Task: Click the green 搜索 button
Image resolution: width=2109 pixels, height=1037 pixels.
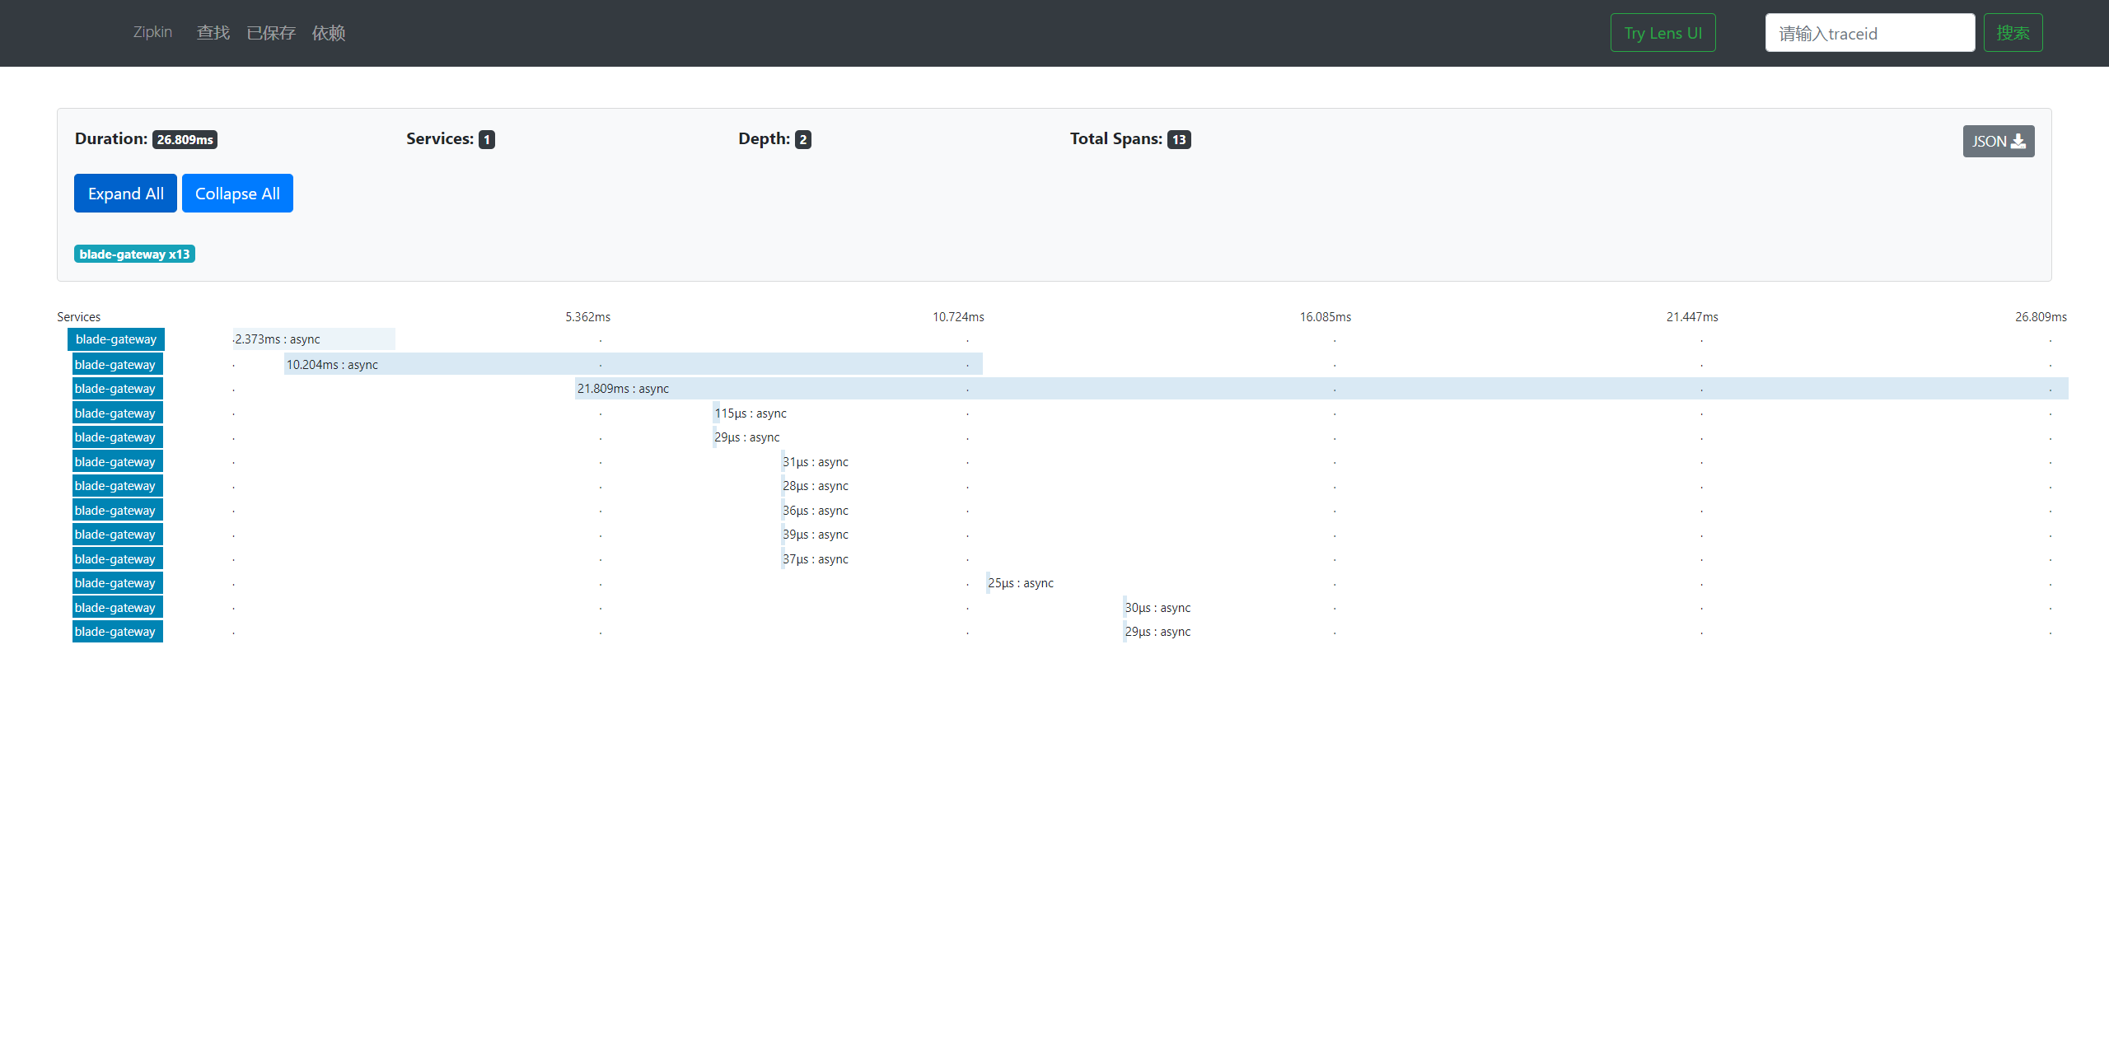Action: coord(2013,33)
